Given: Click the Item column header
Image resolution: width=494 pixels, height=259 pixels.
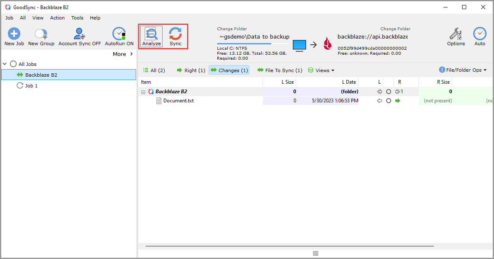Looking at the screenshot, I should pyautogui.click(x=200, y=82).
